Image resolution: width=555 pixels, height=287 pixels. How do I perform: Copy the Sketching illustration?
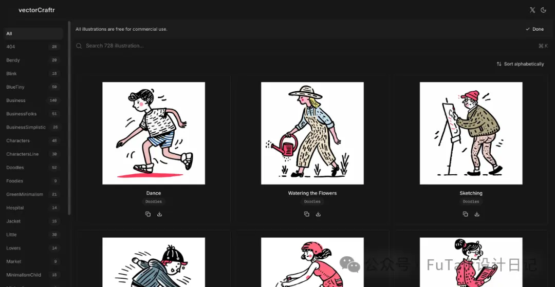(x=465, y=214)
